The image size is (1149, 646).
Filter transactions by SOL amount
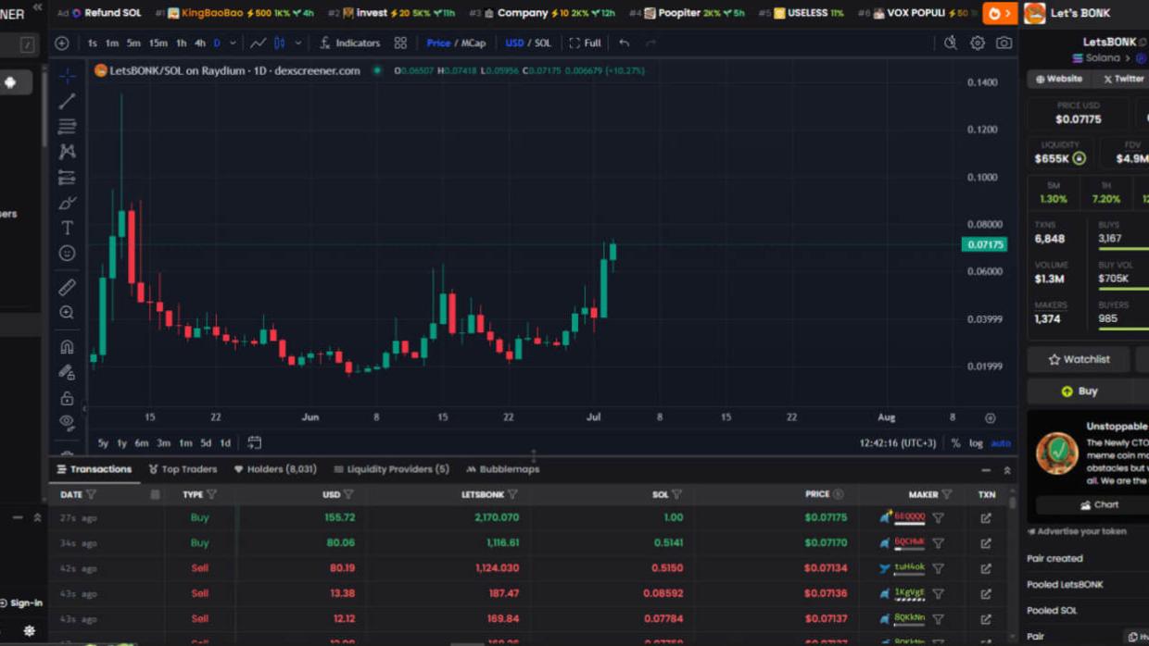coord(676,495)
